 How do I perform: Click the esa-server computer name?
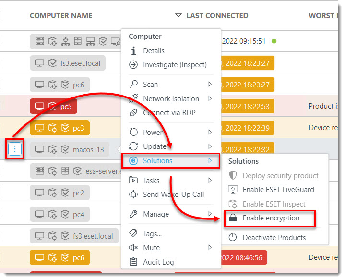click(x=104, y=171)
